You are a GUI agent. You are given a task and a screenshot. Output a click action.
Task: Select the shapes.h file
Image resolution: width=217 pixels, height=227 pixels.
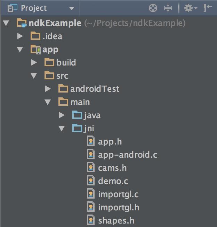coord(116,220)
